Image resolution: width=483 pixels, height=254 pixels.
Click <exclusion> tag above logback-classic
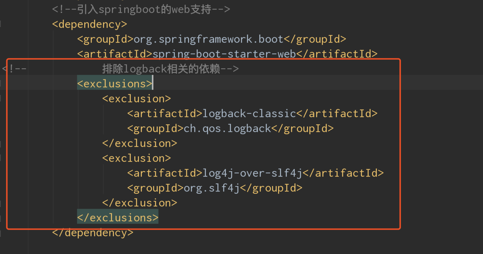(x=136, y=99)
